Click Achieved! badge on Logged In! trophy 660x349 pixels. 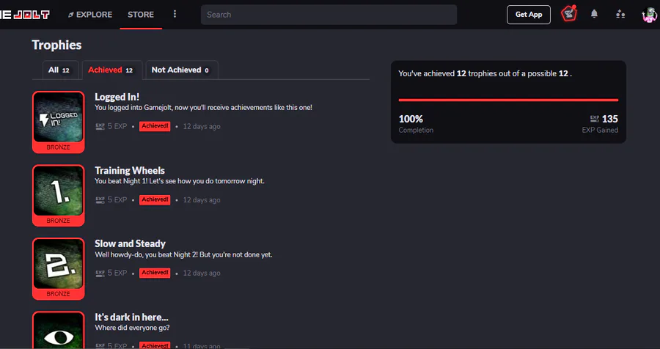tap(155, 126)
